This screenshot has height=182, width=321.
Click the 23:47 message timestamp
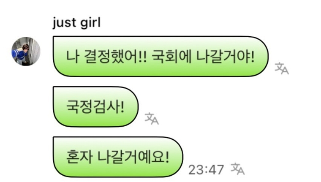[206, 170]
